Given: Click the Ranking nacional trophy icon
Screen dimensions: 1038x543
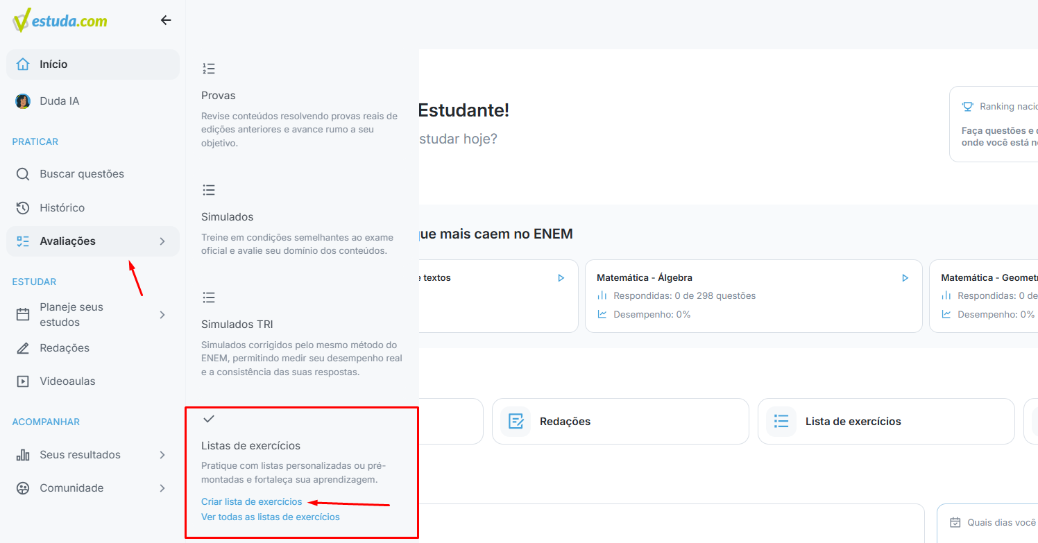Looking at the screenshot, I should point(968,107).
